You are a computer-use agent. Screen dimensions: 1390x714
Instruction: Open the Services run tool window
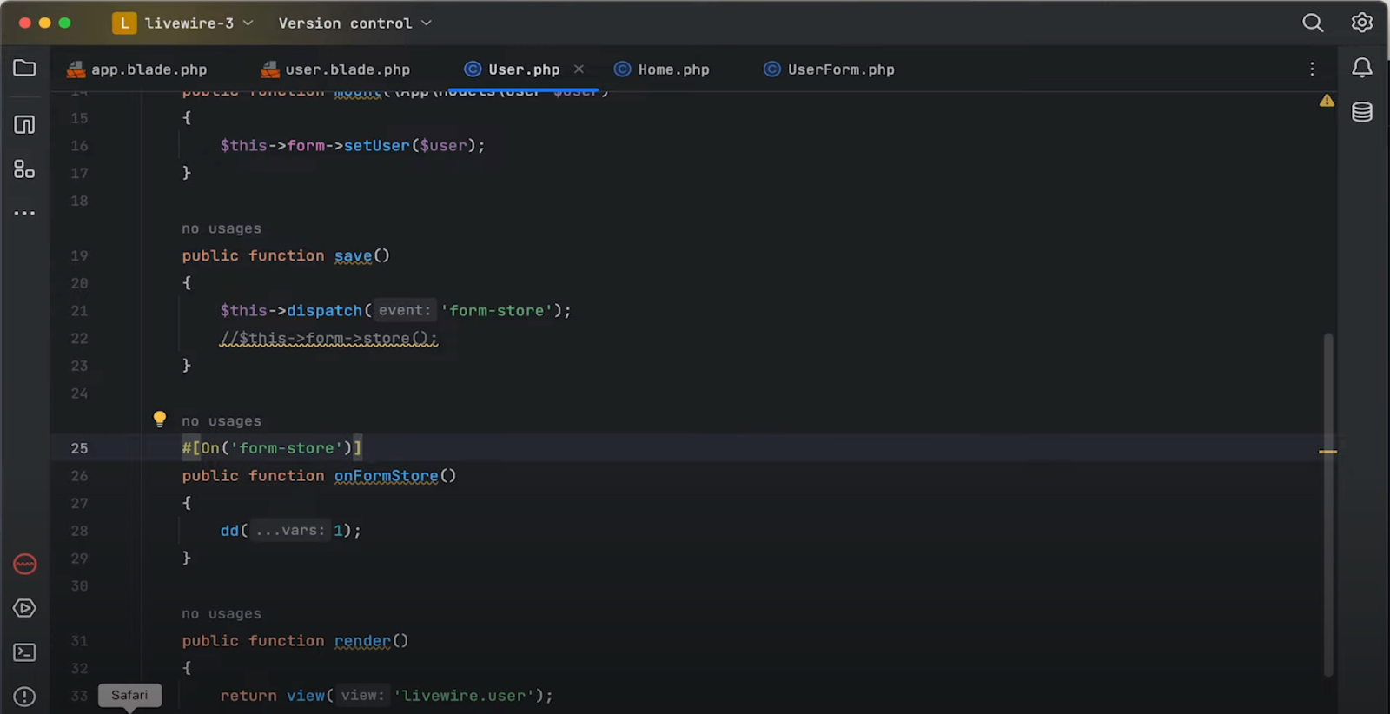[x=24, y=608]
